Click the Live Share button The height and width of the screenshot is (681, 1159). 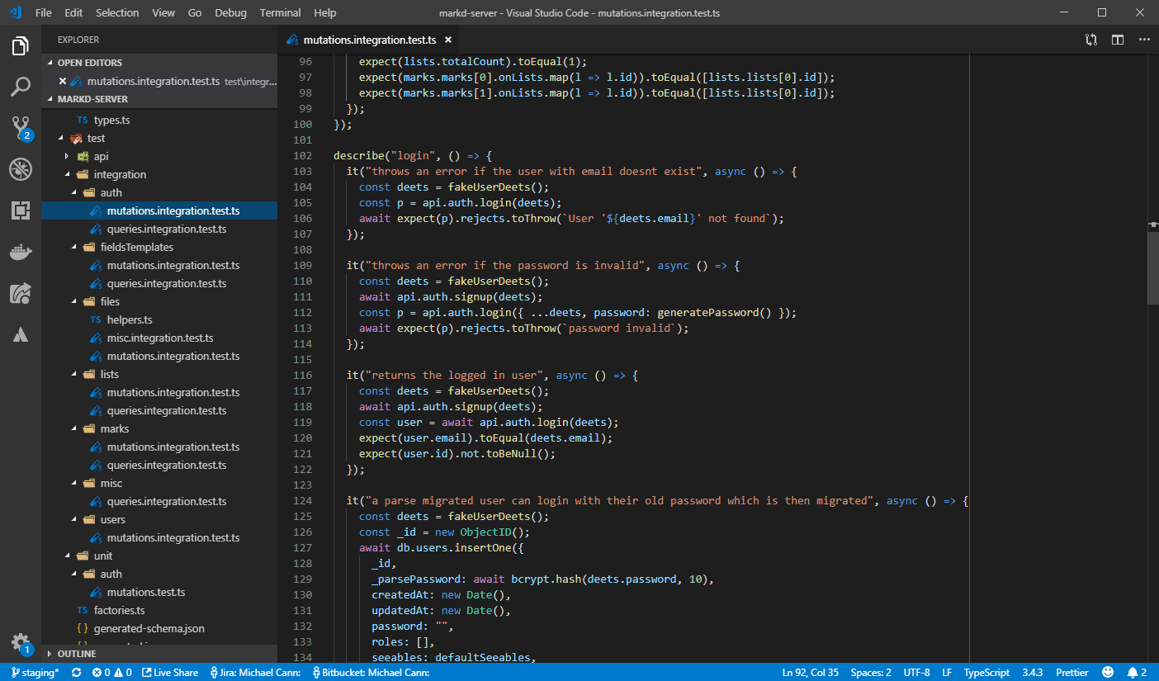click(169, 673)
